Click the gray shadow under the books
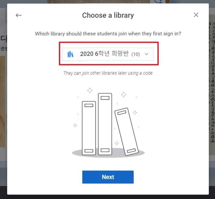 [108, 153]
